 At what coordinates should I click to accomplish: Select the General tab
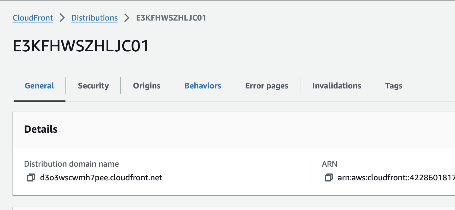point(39,86)
